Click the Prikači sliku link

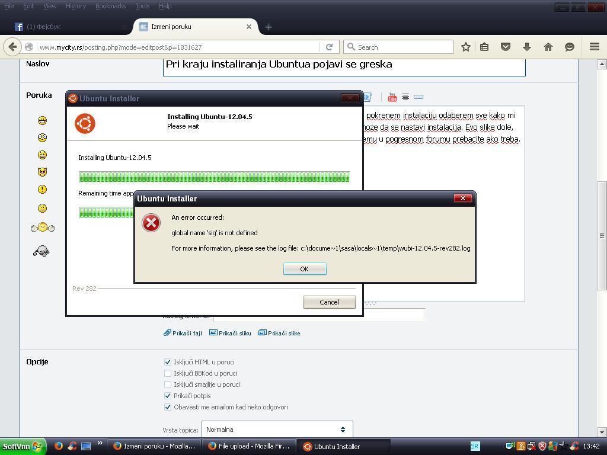click(231, 333)
